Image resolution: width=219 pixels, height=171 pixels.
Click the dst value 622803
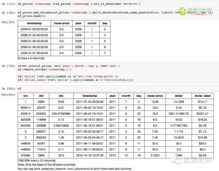(41, 114)
